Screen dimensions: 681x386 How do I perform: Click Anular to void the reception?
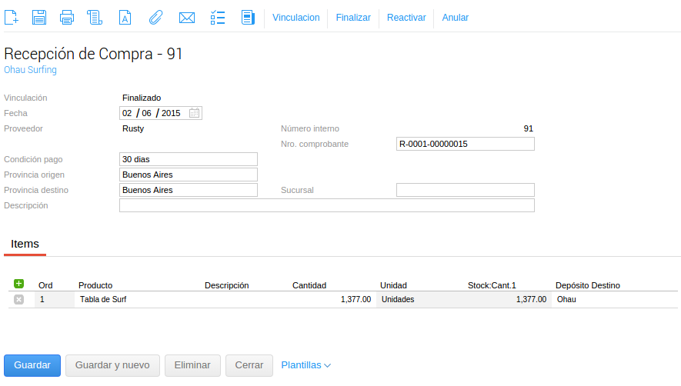click(456, 18)
